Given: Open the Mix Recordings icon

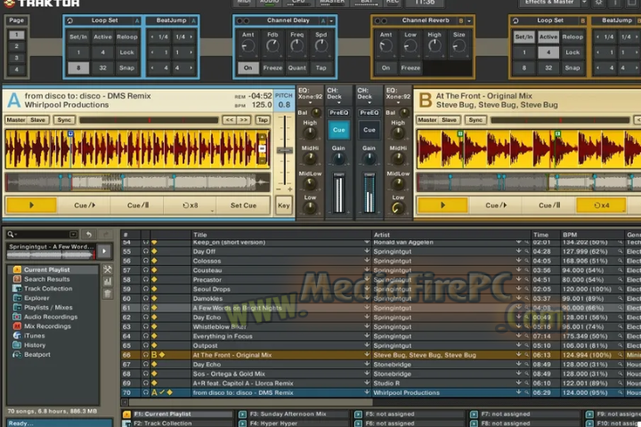Looking at the screenshot, I should [x=17, y=326].
